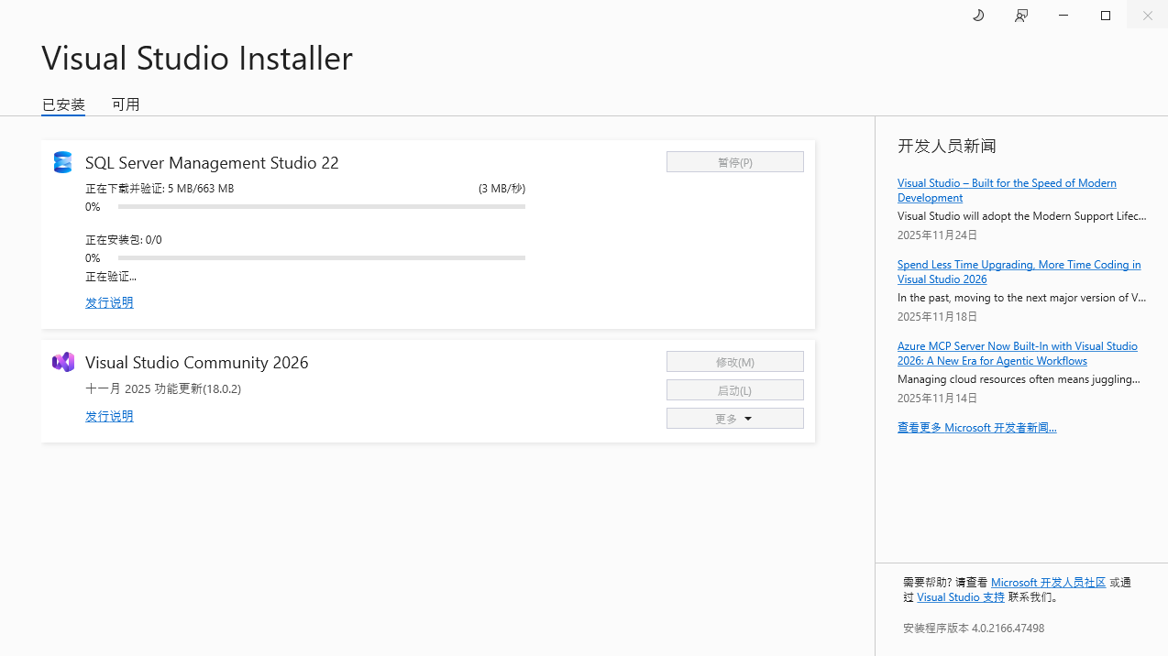Image resolution: width=1168 pixels, height=656 pixels.
Task: Minimize the Visual Studio Installer window
Action: click(x=1063, y=16)
